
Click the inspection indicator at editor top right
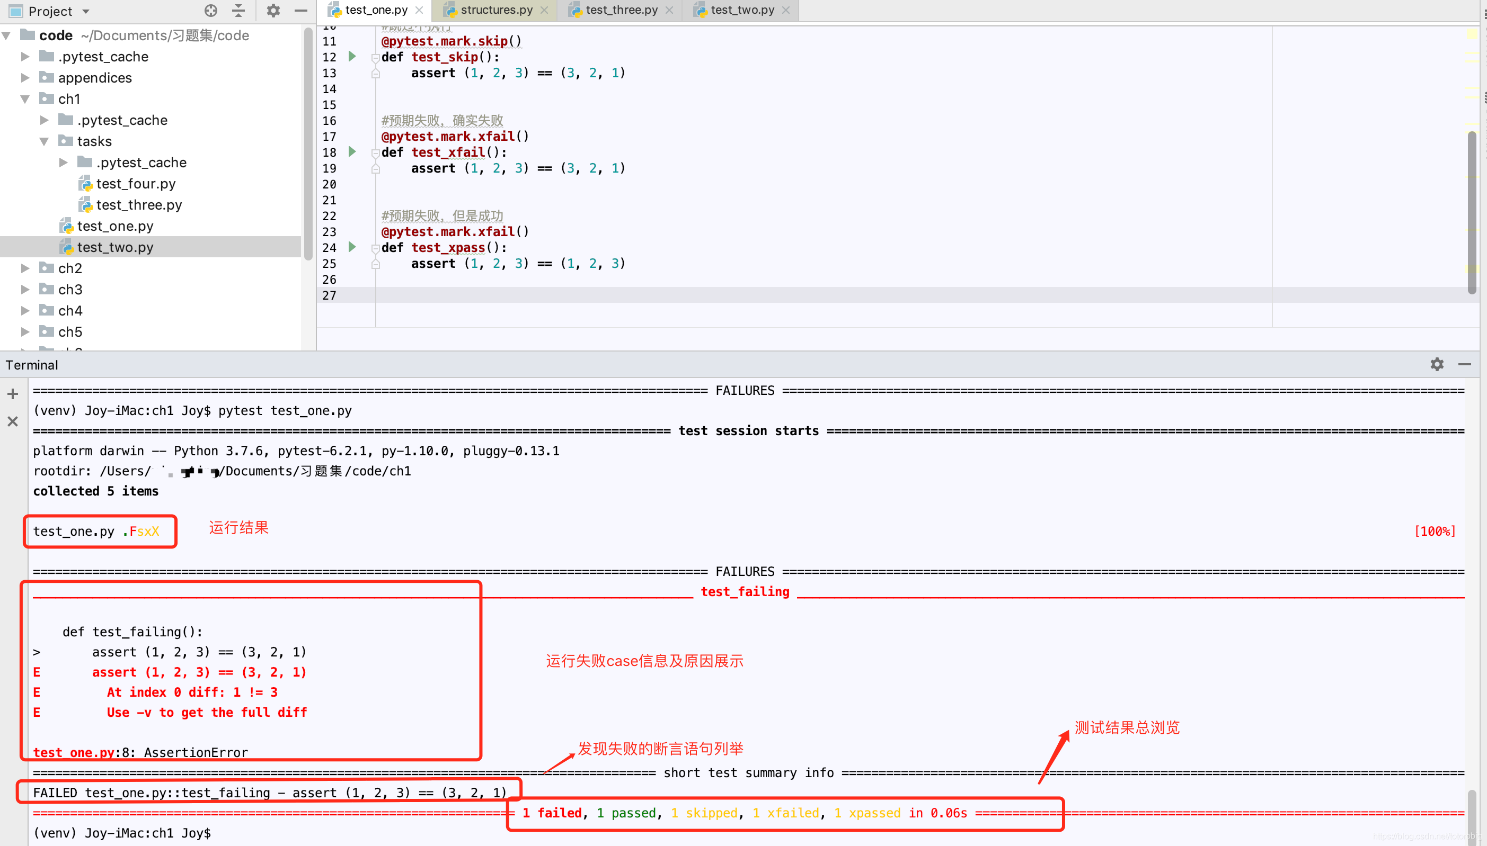click(1471, 34)
